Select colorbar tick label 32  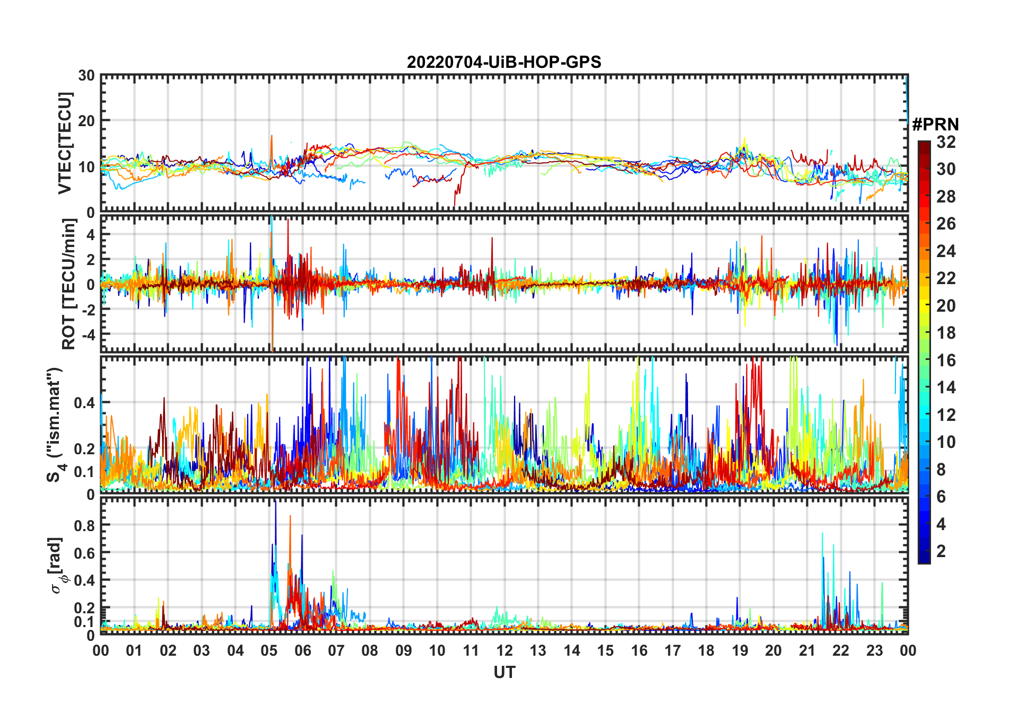946,142
